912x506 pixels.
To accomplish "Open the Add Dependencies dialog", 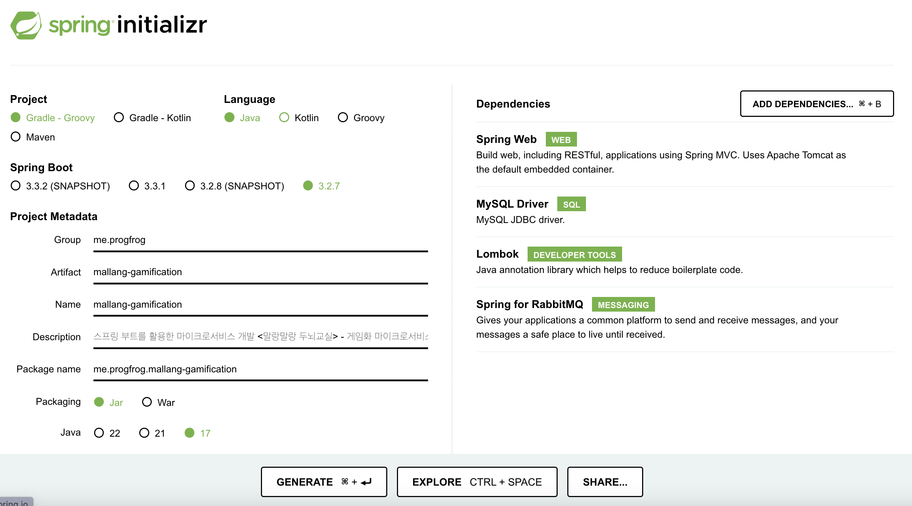I will tap(816, 104).
